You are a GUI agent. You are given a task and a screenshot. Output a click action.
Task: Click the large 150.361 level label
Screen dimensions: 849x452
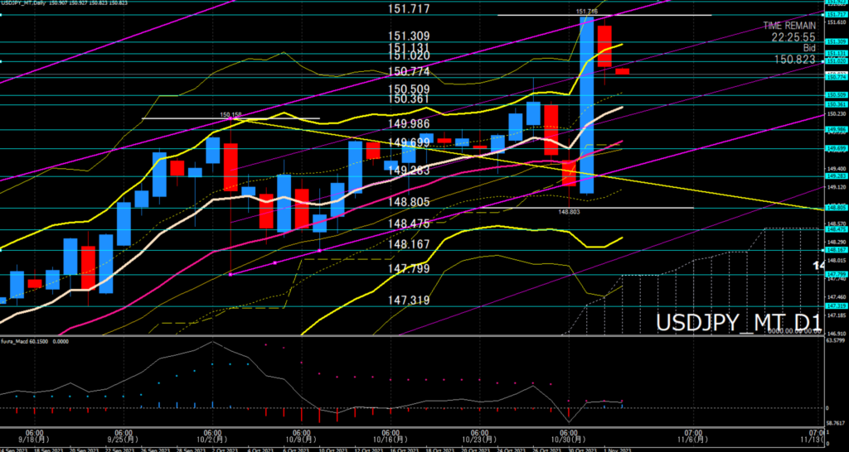point(409,99)
